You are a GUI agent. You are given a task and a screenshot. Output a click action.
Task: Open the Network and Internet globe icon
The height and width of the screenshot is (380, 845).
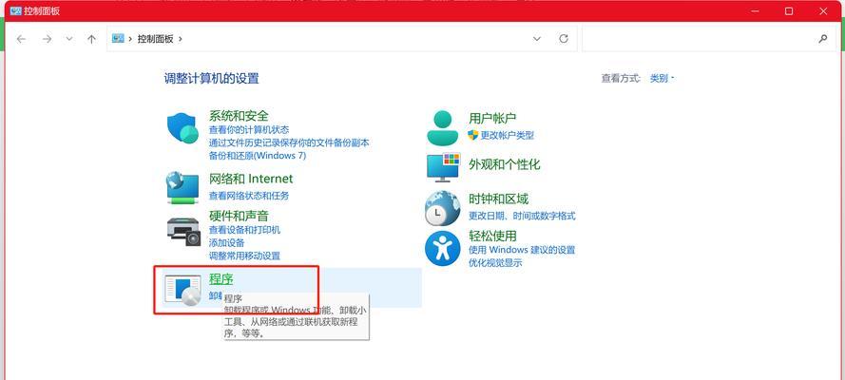182,187
